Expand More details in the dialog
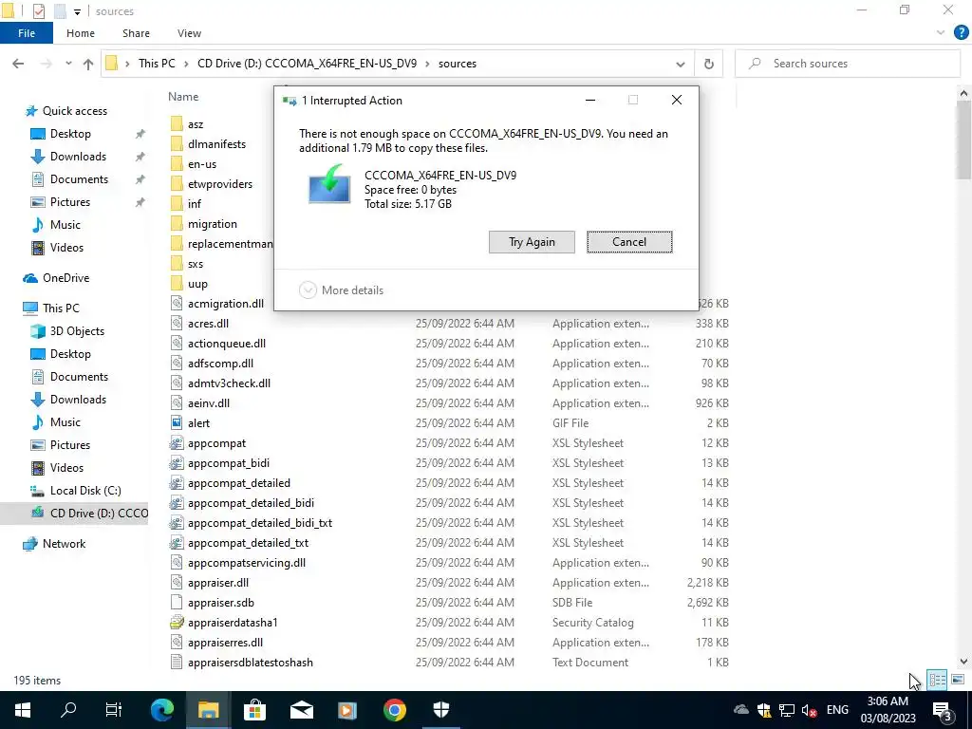This screenshot has width=972, height=729. click(341, 290)
